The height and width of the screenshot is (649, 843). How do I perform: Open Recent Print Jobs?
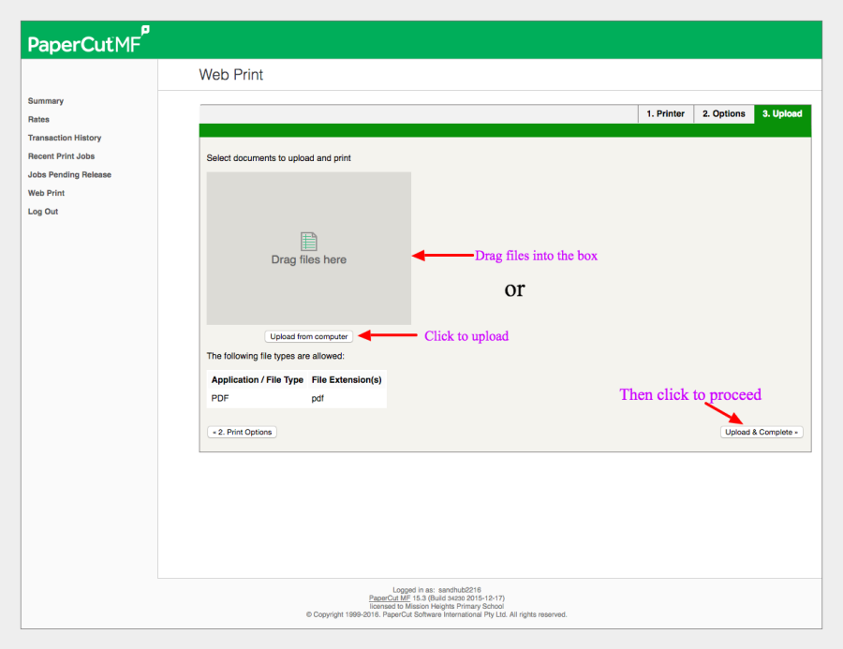(61, 156)
